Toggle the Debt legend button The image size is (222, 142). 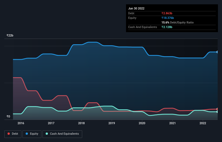point(13,134)
